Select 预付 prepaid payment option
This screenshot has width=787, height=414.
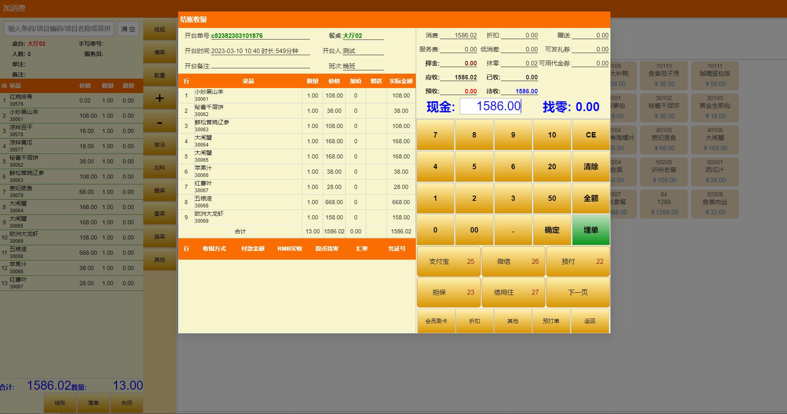578,261
